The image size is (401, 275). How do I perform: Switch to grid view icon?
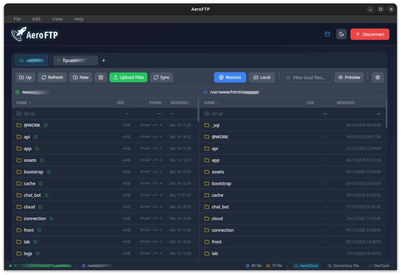click(x=101, y=77)
